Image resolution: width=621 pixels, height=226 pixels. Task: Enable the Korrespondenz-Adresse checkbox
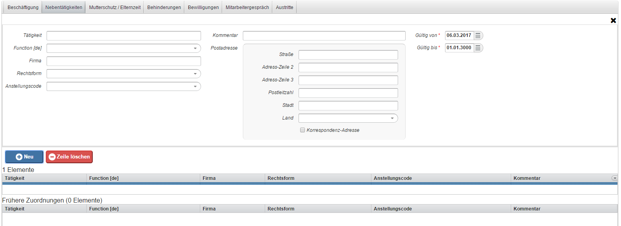click(x=303, y=130)
